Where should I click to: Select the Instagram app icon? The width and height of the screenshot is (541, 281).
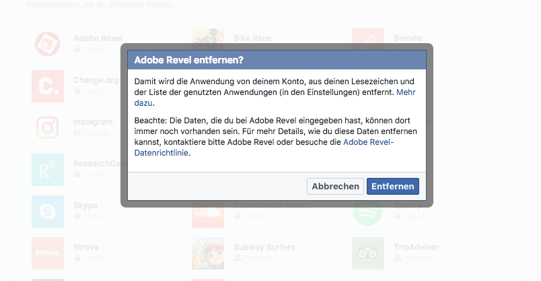pyautogui.click(x=48, y=128)
